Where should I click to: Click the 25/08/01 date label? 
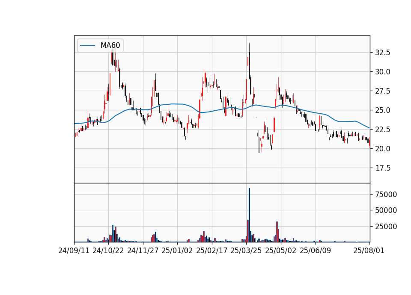[x=369, y=251]
